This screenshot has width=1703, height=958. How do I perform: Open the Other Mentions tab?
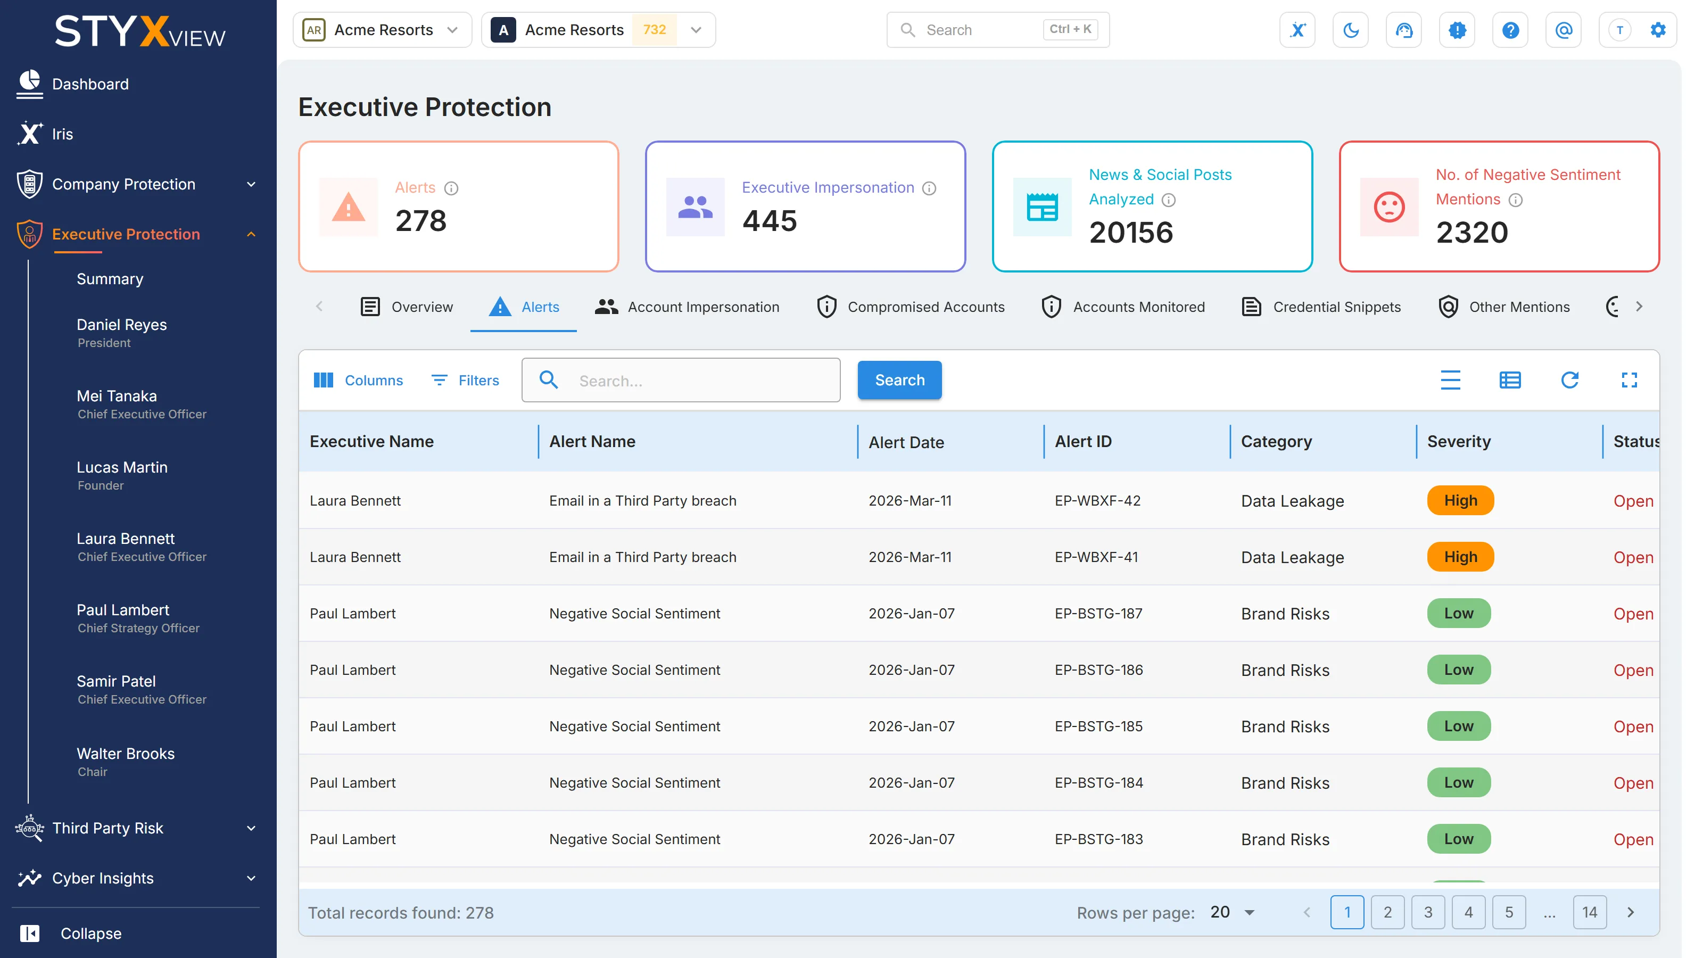1503,307
